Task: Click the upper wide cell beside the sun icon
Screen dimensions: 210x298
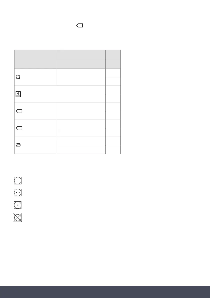Action: (81, 73)
